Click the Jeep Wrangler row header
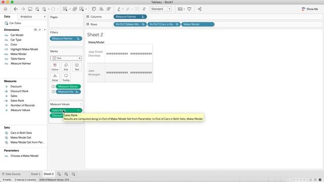This screenshot has height=182, width=324. (x=96, y=73)
